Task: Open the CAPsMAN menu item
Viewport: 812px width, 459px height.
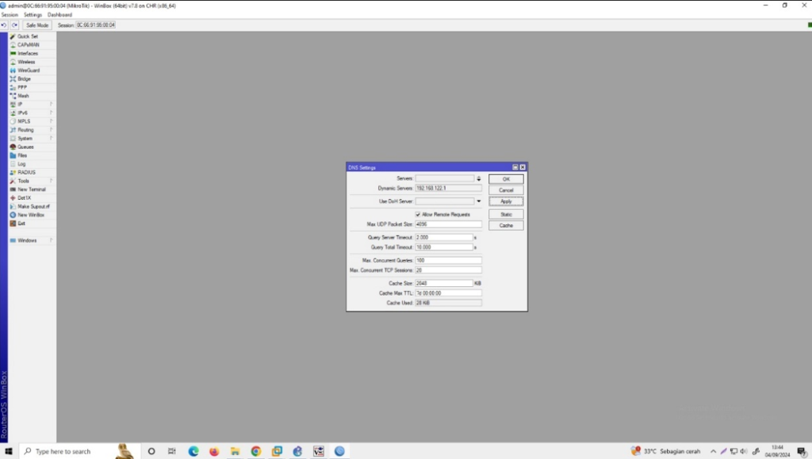Action: 28,45
